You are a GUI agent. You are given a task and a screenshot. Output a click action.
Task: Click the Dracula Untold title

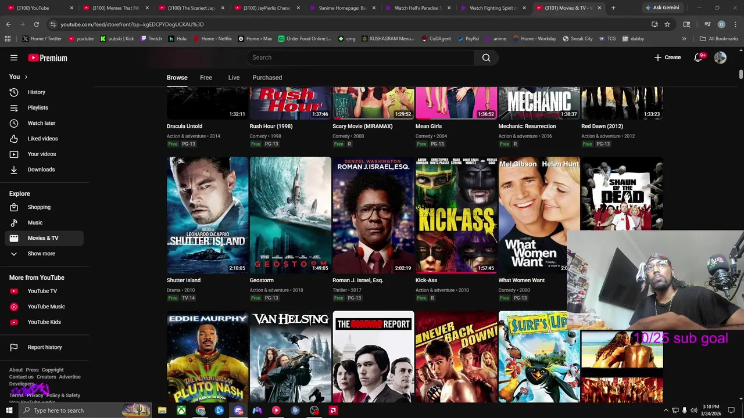click(184, 126)
